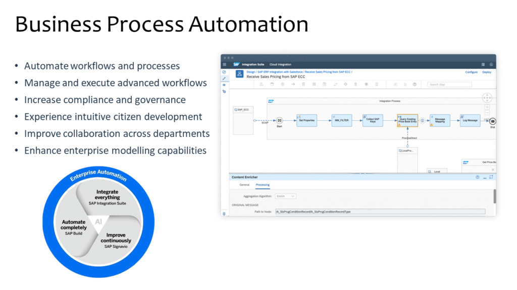Open the Discover compass icon in sidebar
Screen dimensions: 517x290
(224, 72)
